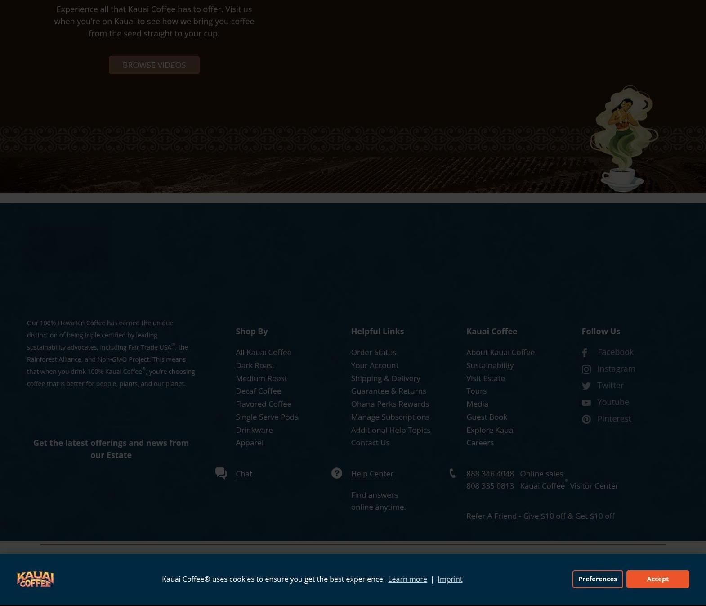
Task: Click the 'Kauai Coffee' column heading
Action: (492, 332)
